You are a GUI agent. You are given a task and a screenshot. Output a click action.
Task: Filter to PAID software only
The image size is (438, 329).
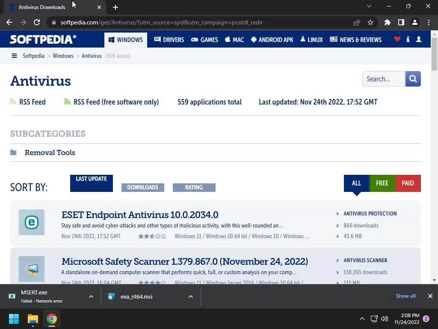tap(408, 183)
